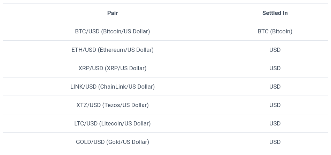The width and height of the screenshot is (331, 155).
Task: Click USD in the GOLD/USD row
Action: click(275, 142)
